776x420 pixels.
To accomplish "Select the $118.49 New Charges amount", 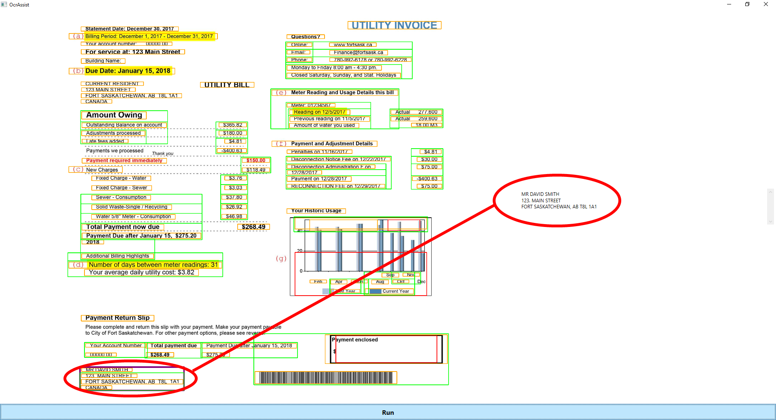I will point(256,170).
